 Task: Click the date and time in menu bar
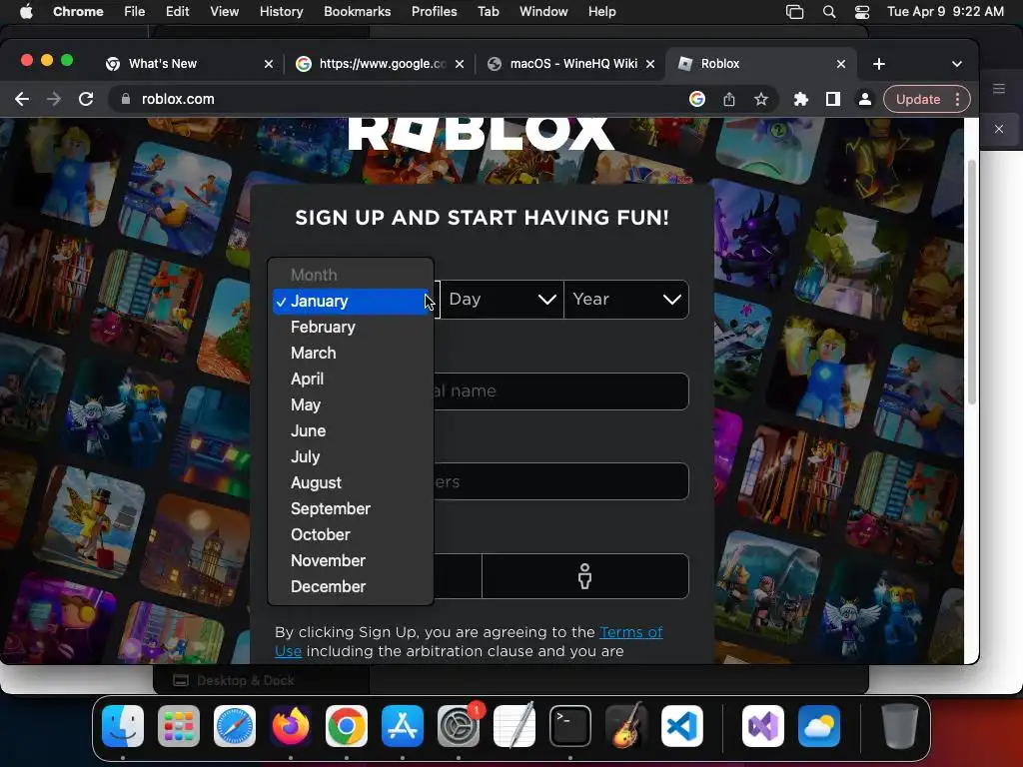pos(945,12)
